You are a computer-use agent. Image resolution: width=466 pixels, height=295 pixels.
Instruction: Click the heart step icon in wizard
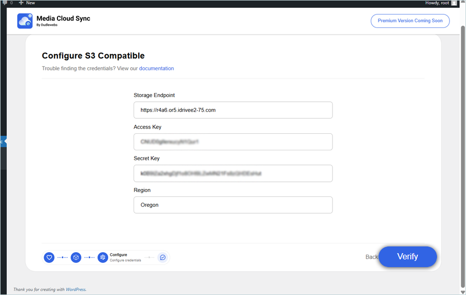click(49, 257)
